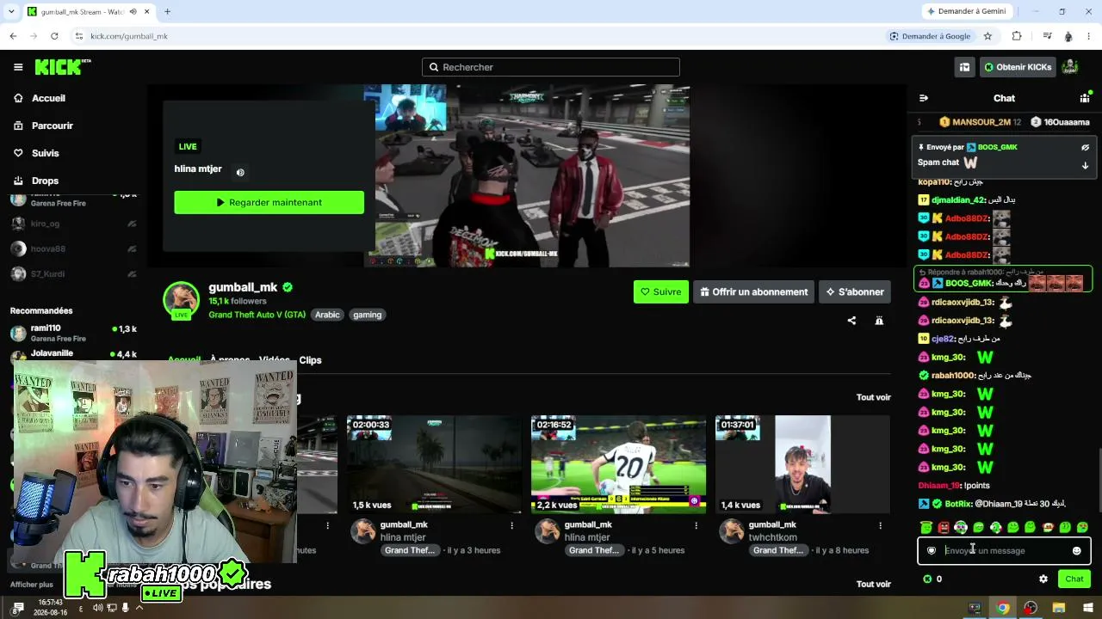Open the chat users list icon
This screenshot has width=1102, height=619.
[x=1085, y=98]
